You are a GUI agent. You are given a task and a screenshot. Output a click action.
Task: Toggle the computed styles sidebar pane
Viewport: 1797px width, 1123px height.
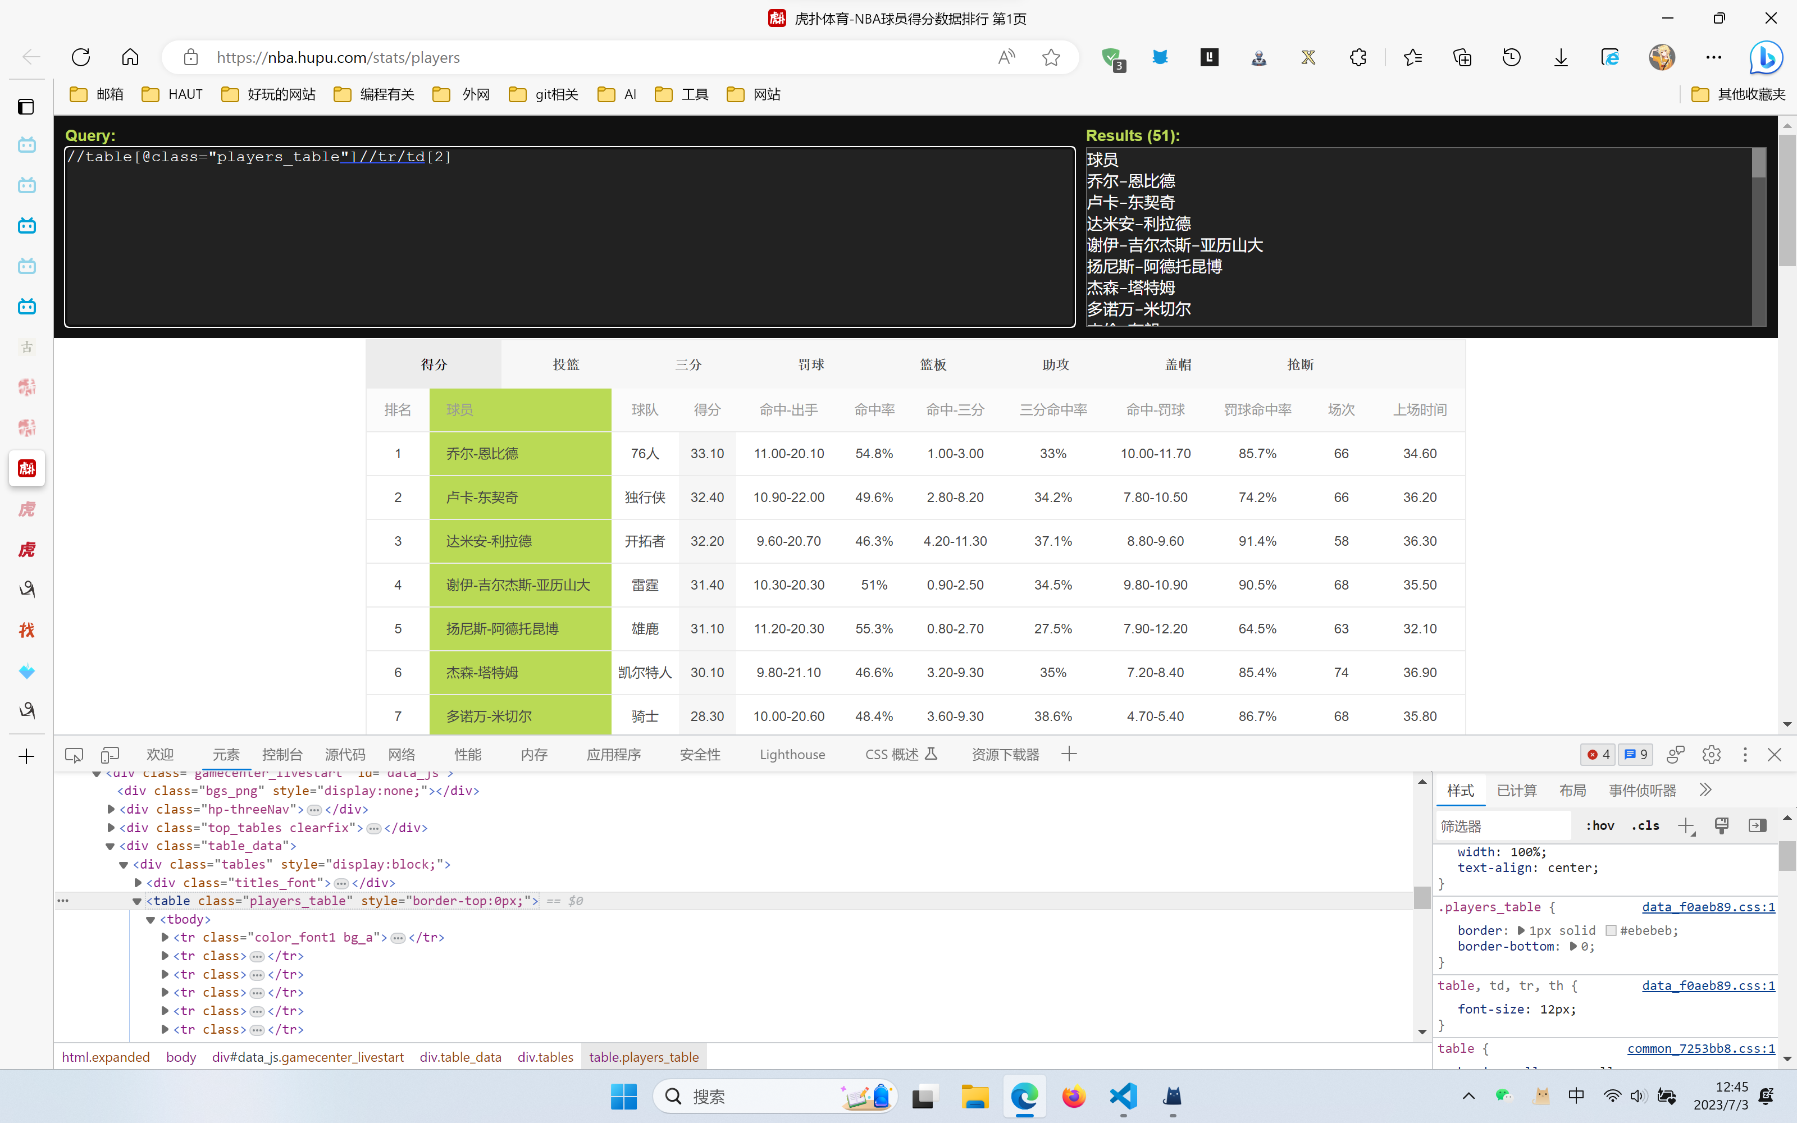pos(1757,826)
